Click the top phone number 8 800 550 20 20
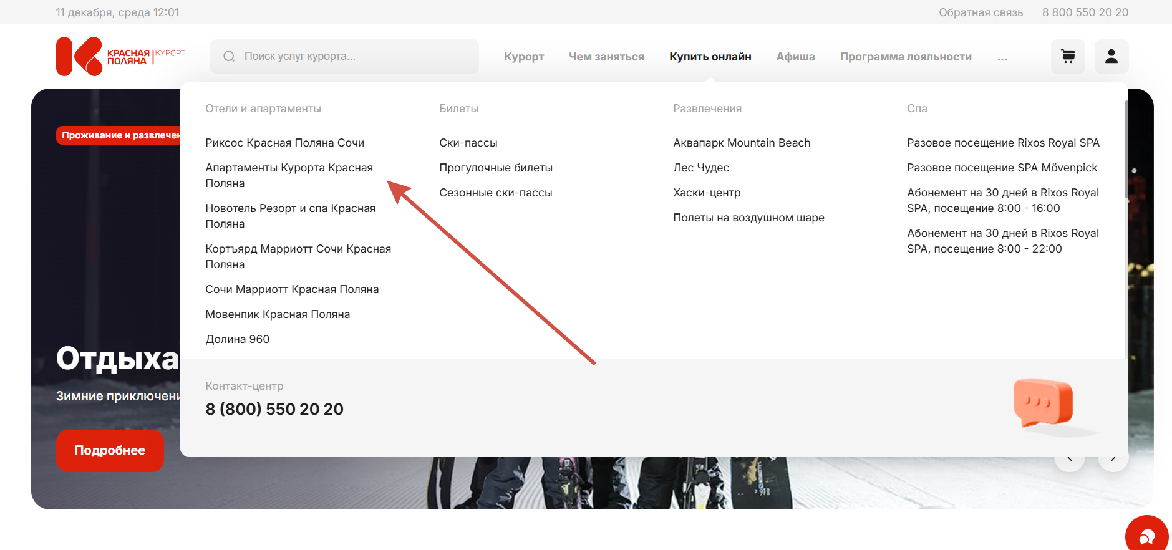1172x550 pixels. [x=1085, y=12]
